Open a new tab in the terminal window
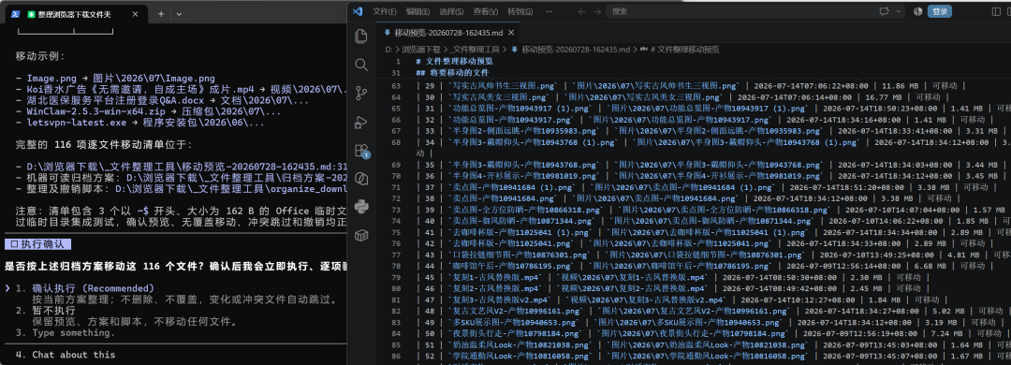 [161, 13]
